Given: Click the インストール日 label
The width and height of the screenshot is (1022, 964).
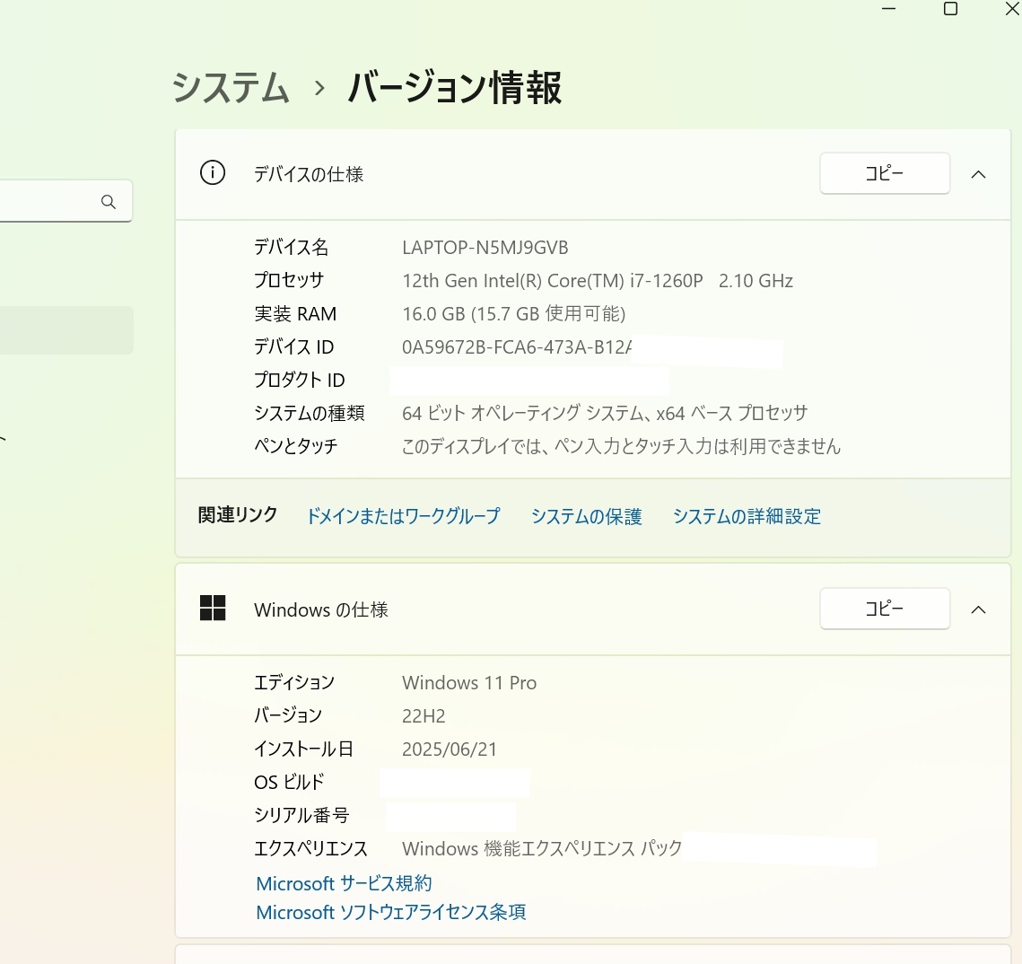Looking at the screenshot, I should click(x=303, y=749).
